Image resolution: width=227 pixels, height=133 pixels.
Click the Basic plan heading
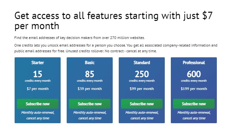90,63
